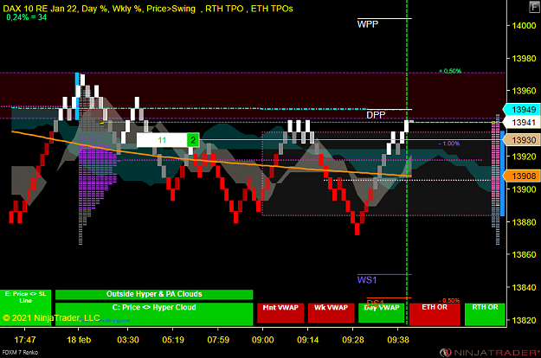
Task: Click the F icon in top-right corner
Action: point(534,7)
